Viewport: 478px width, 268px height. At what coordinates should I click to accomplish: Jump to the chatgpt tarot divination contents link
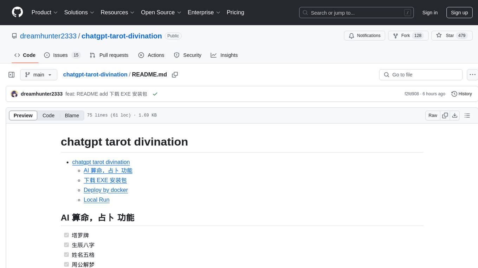click(x=101, y=162)
